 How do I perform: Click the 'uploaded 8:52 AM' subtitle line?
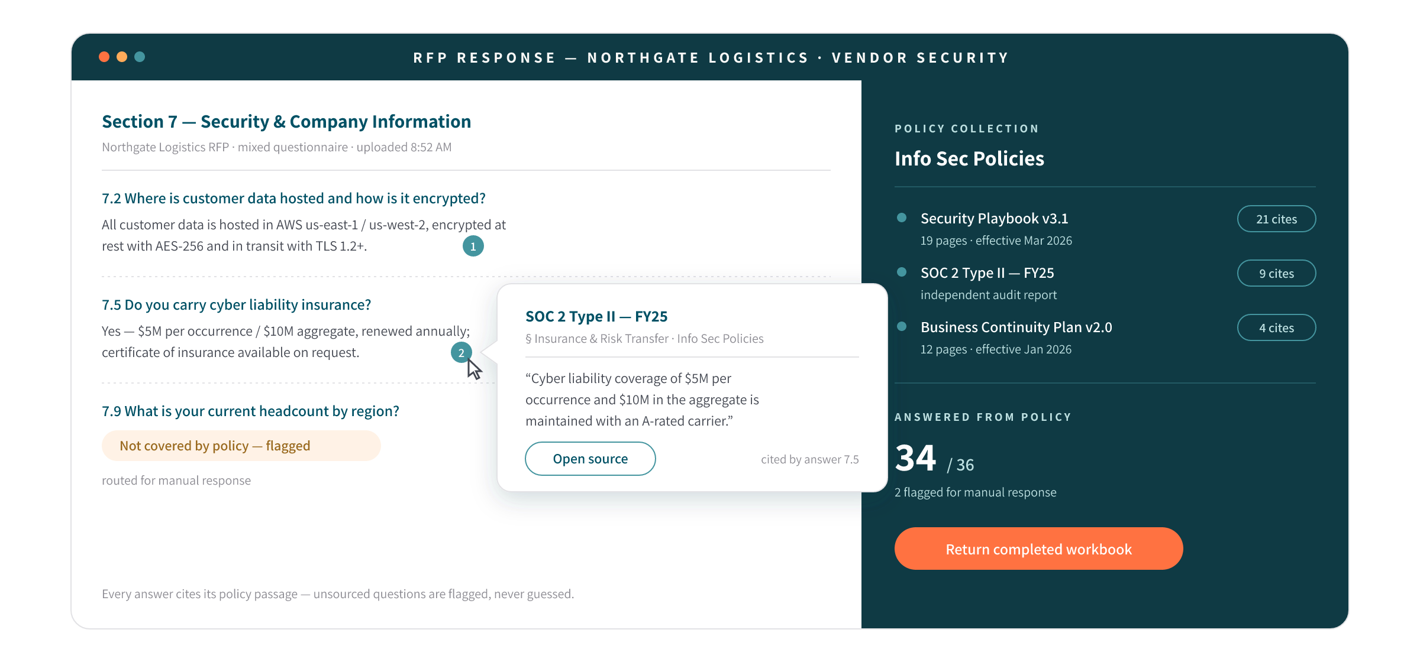[x=277, y=147]
